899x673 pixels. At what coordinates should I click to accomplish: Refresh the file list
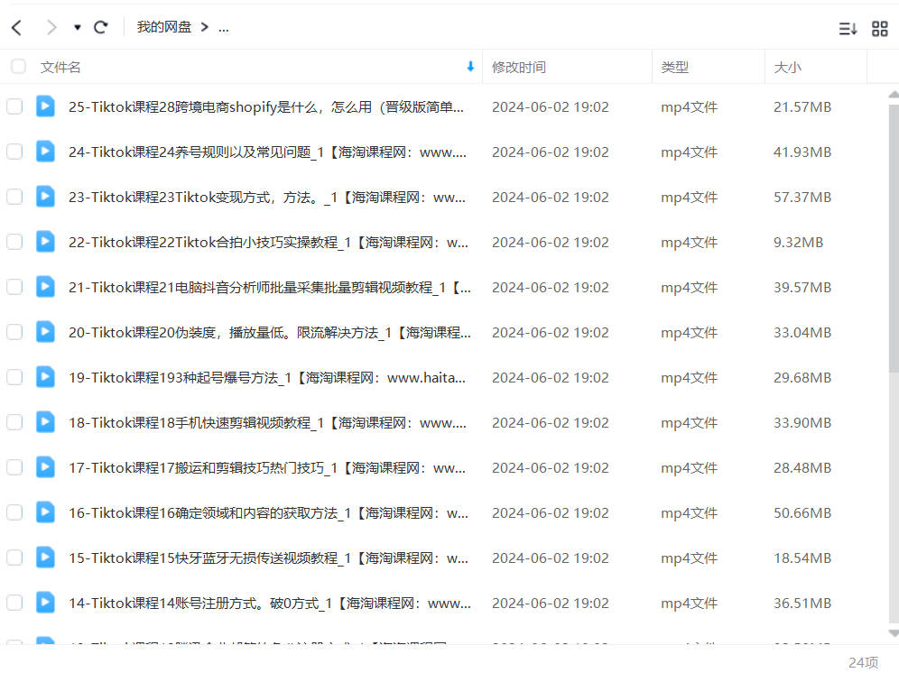[x=101, y=28]
